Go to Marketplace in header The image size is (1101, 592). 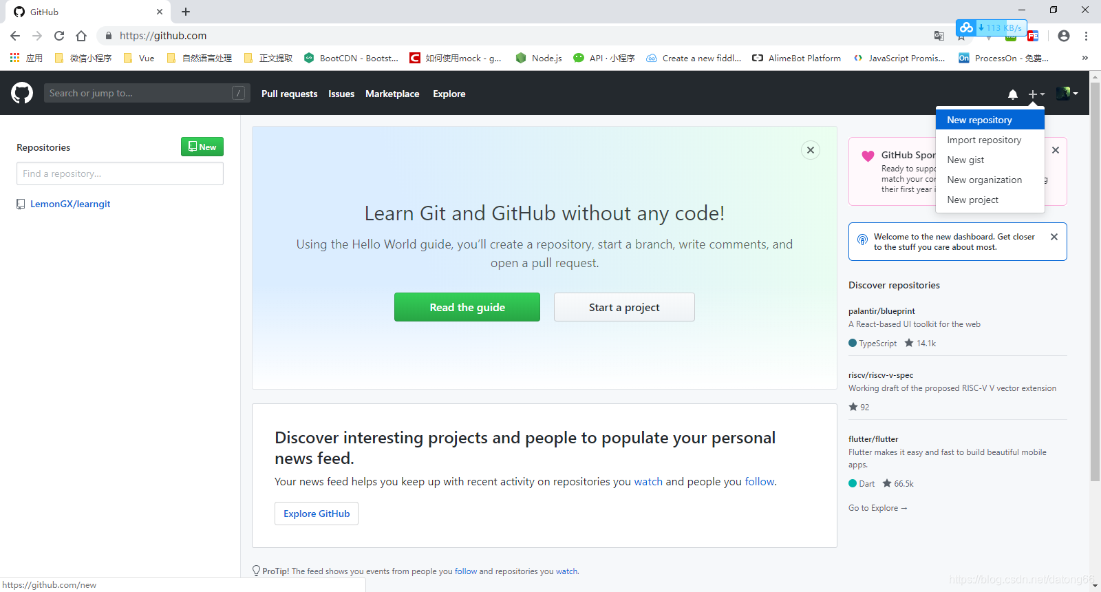click(392, 94)
